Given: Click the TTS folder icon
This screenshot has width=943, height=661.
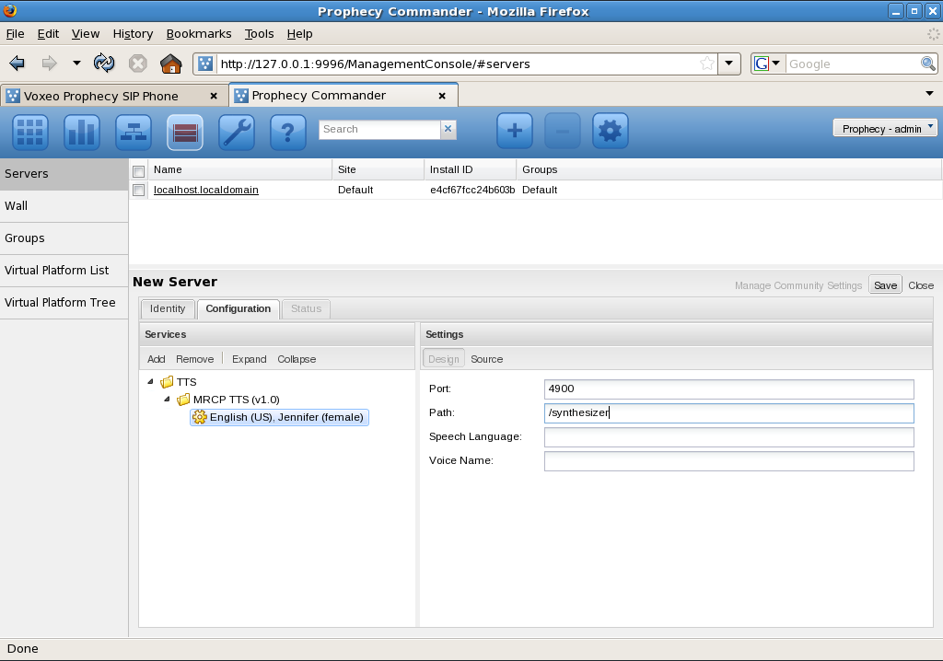Looking at the screenshot, I should tap(167, 382).
